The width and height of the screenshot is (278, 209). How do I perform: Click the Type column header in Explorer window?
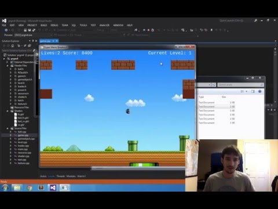click(201, 97)
